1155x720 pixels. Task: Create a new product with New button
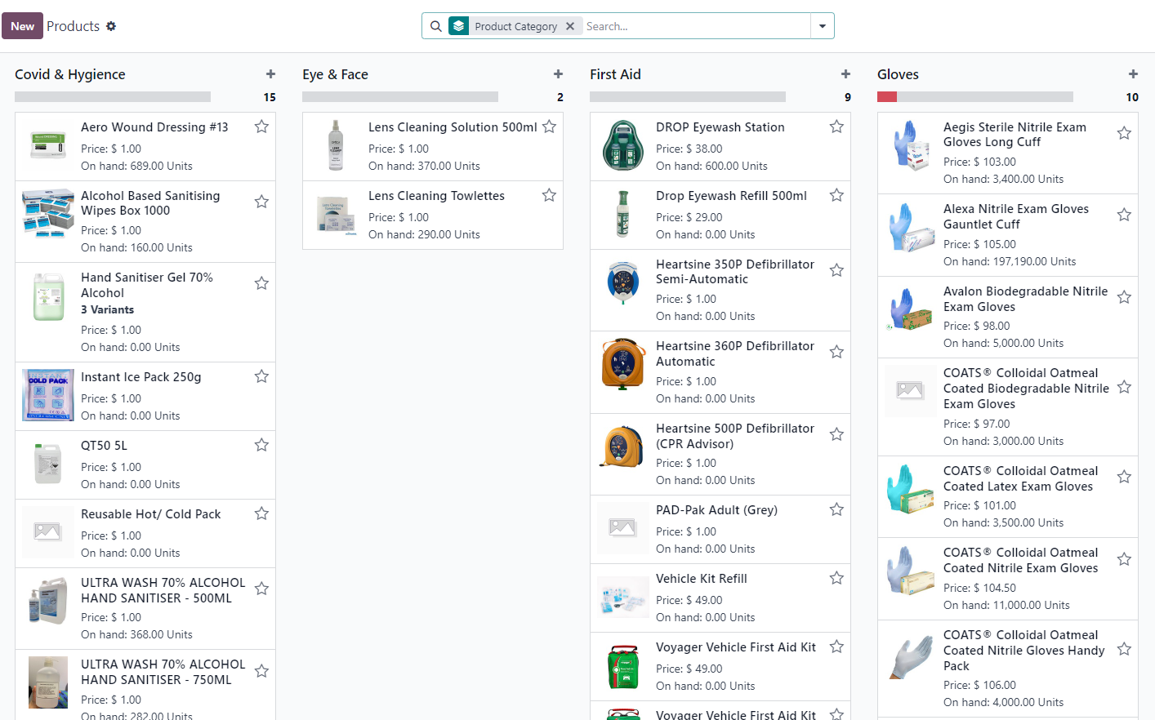[x=22, y=26]
